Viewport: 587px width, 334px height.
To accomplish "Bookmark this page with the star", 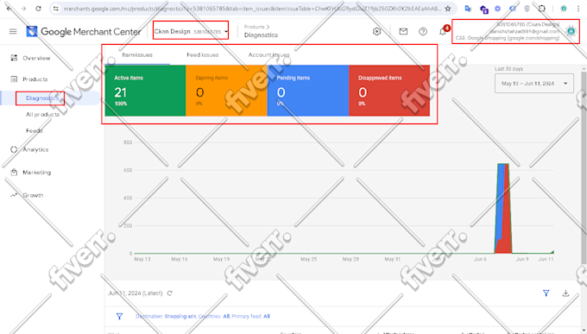I will 448,9.
